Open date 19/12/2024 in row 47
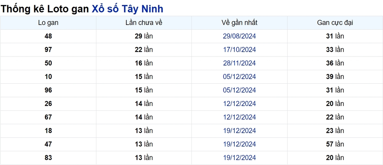The width and height of the screenshot is (383, 165). click(x=239, y=144)
